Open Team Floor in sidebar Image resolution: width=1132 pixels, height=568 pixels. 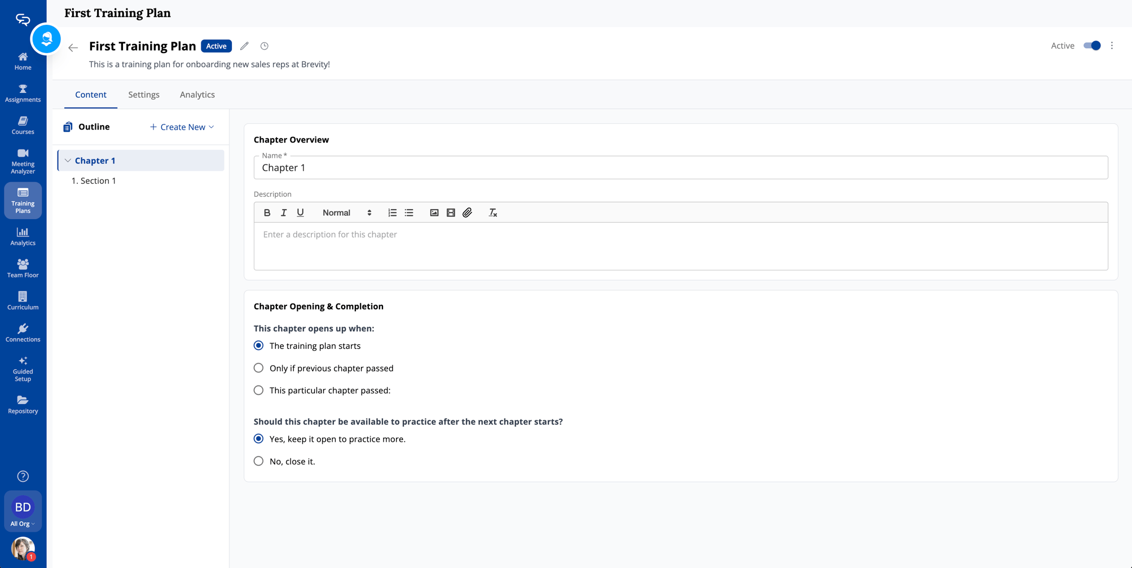23,269
